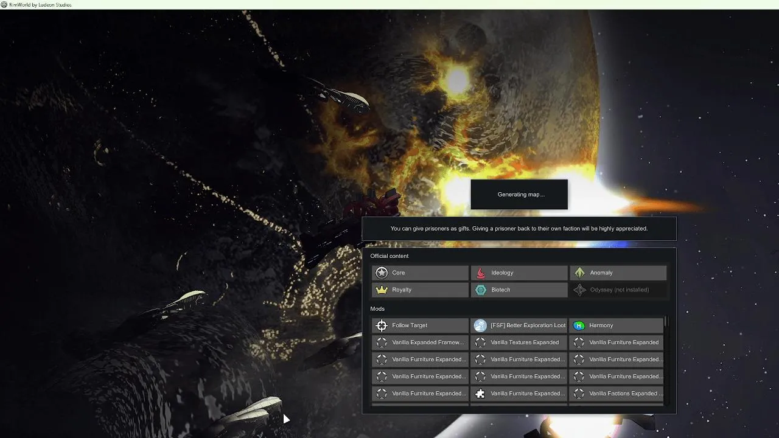Click the Better Exploration Loot mod icon

click(x=481, y=325)
